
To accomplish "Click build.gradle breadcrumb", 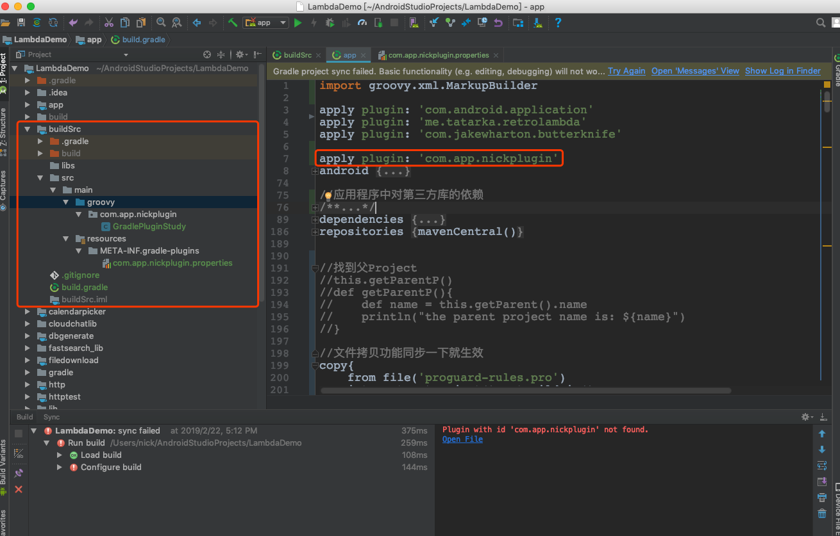I will [x=138, y=40].
